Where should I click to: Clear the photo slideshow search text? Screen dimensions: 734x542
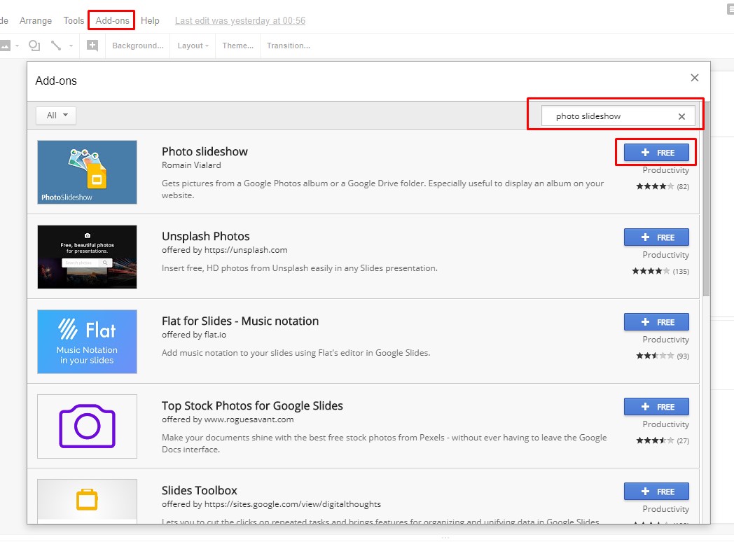click(681, 116)
